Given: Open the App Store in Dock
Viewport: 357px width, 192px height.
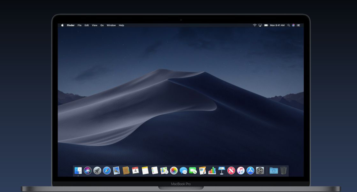Looking at the screenshot, I should (250, 170).
